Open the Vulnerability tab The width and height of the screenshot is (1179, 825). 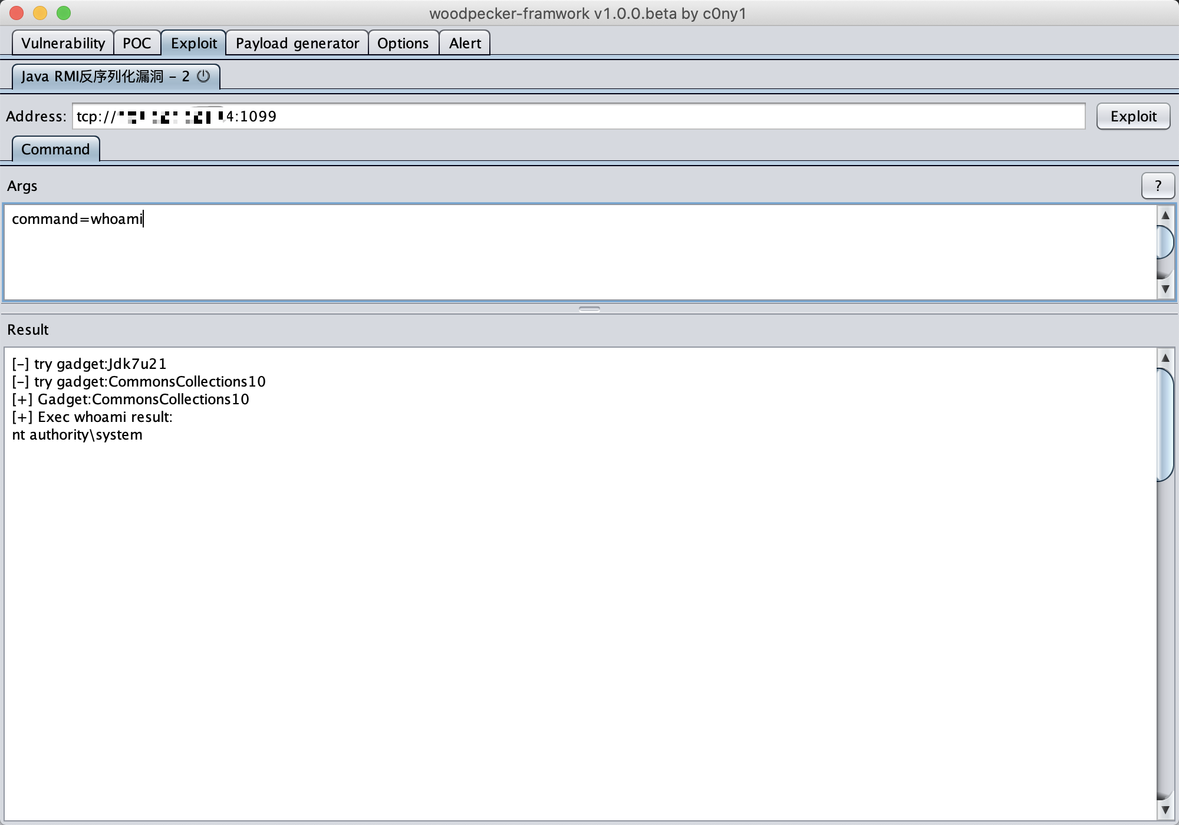tap(63, 43)
